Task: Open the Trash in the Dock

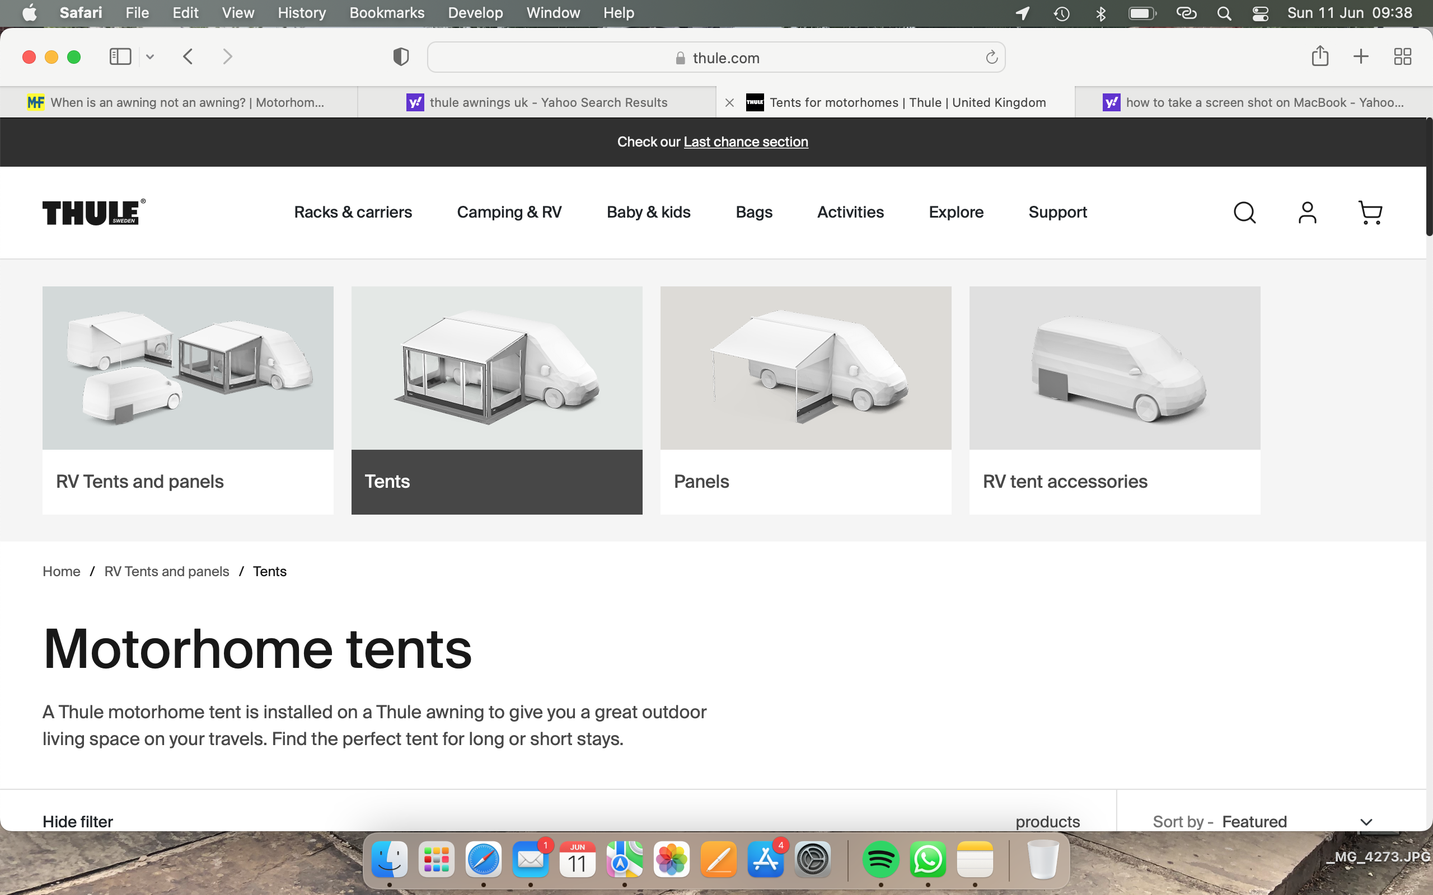Action: 1043,860
